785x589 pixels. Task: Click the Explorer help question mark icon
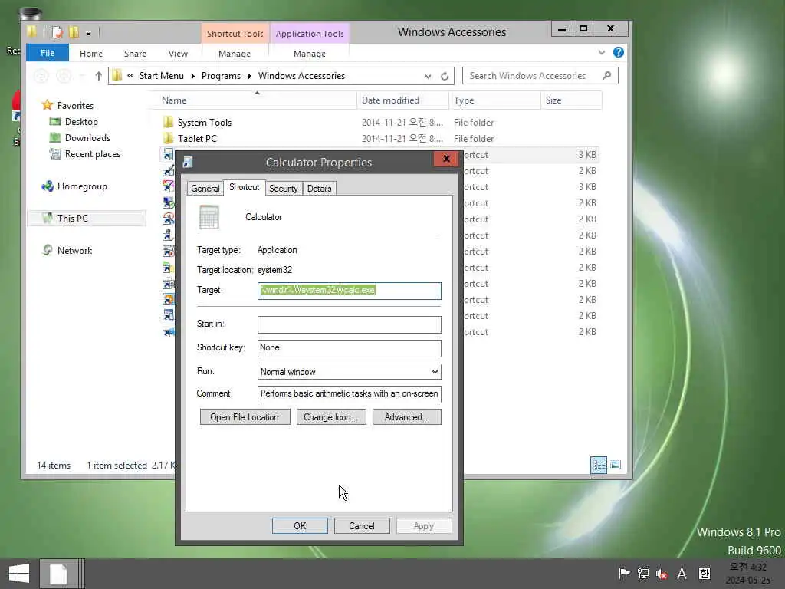pyautogui.click(x=619, y=53)
